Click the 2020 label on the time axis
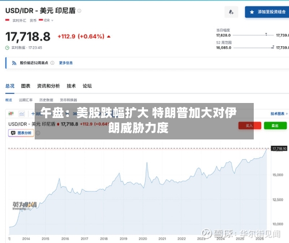Image resolution: width=289 pixels, height=243 pixels. point(143,239)
